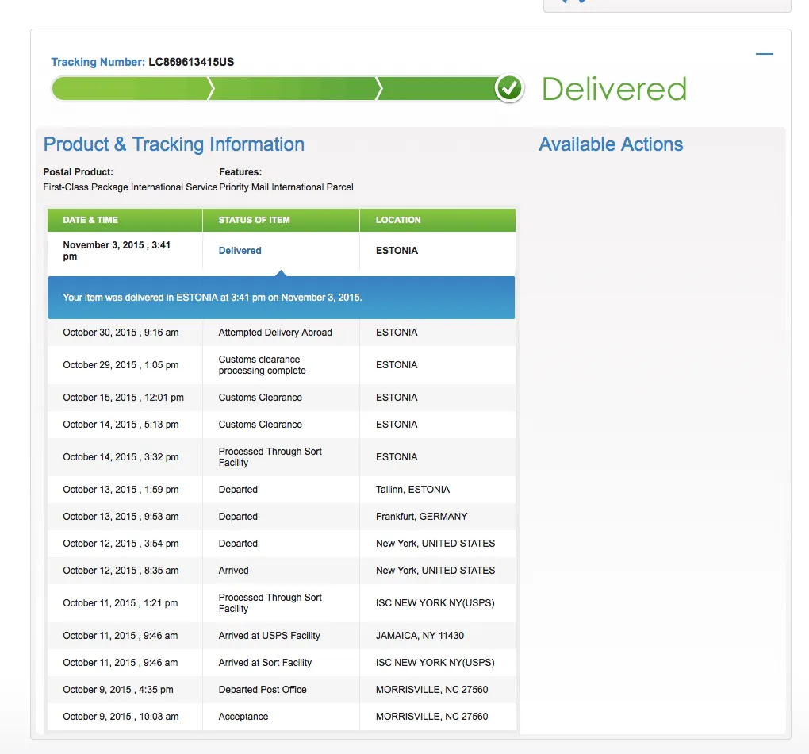Click ISC NEW YORK NY(USPS) at 1:21 pm row
The width and height of the screenshot is (809, 754).
[435, 603]
